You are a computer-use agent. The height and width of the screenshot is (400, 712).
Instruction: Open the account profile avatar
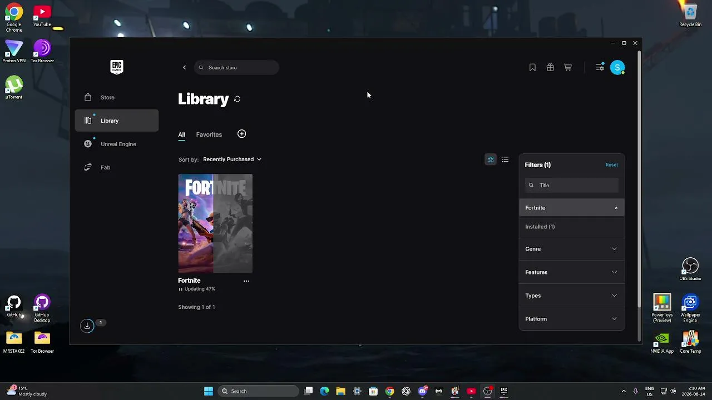(617, 68)
